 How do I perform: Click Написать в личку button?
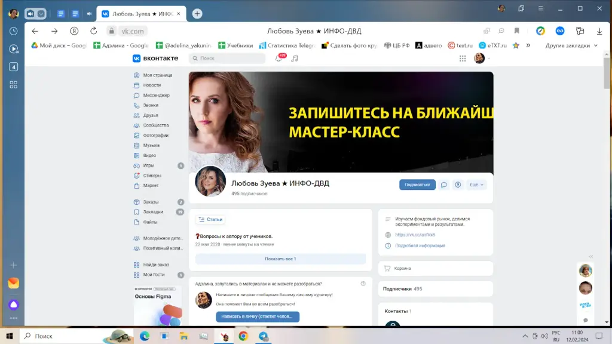click(258, 317)
